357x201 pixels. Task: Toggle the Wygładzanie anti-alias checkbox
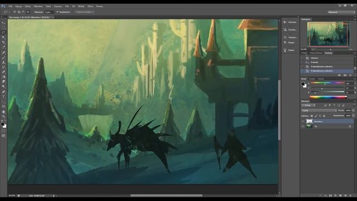click(x=57, y=12)
